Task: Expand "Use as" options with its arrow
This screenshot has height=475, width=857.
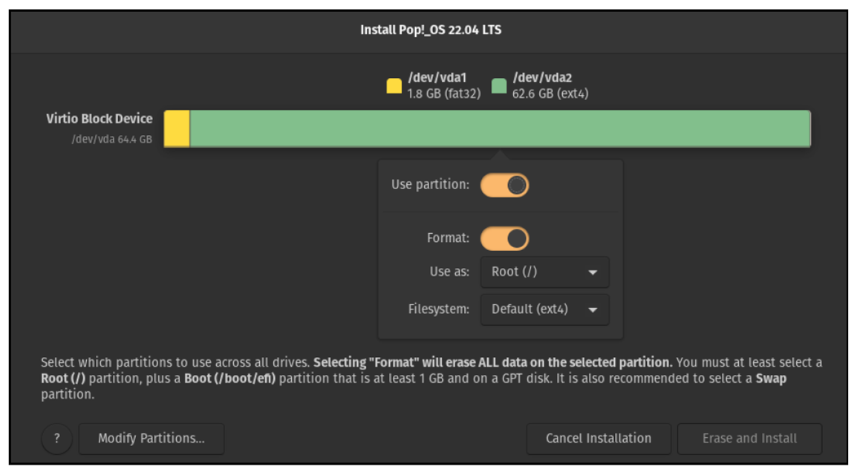Action: 592,272
